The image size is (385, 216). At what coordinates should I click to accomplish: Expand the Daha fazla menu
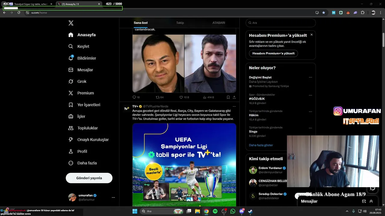tap(83, 163)
